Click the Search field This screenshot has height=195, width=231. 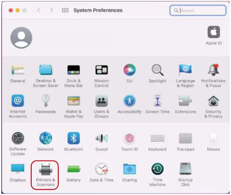coord(198,10)
